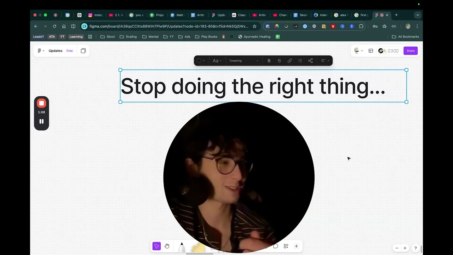453x255 pixels.
Task: Expand the user avatar dropdown
Action: pos(359,51)
